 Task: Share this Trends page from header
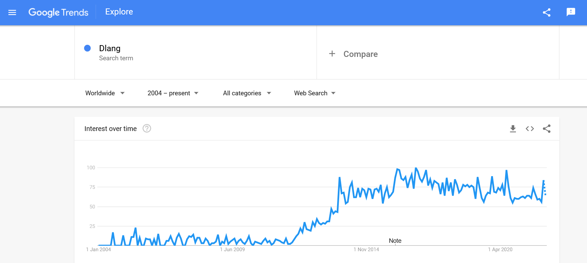coord(547,12)
